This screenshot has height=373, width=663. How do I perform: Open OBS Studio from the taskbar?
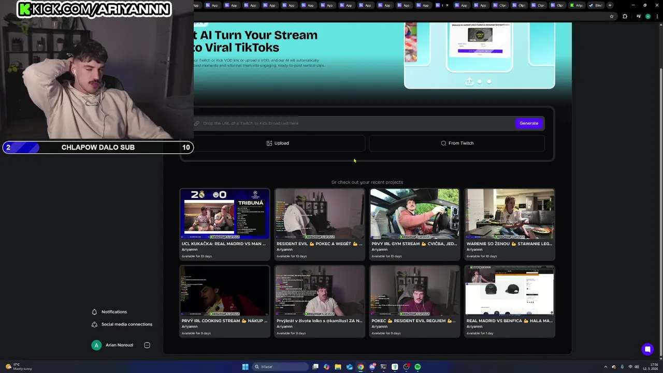[x=406, y=367]
